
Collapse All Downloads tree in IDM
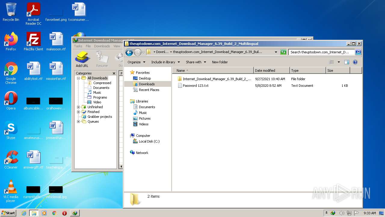coord(79,78)
